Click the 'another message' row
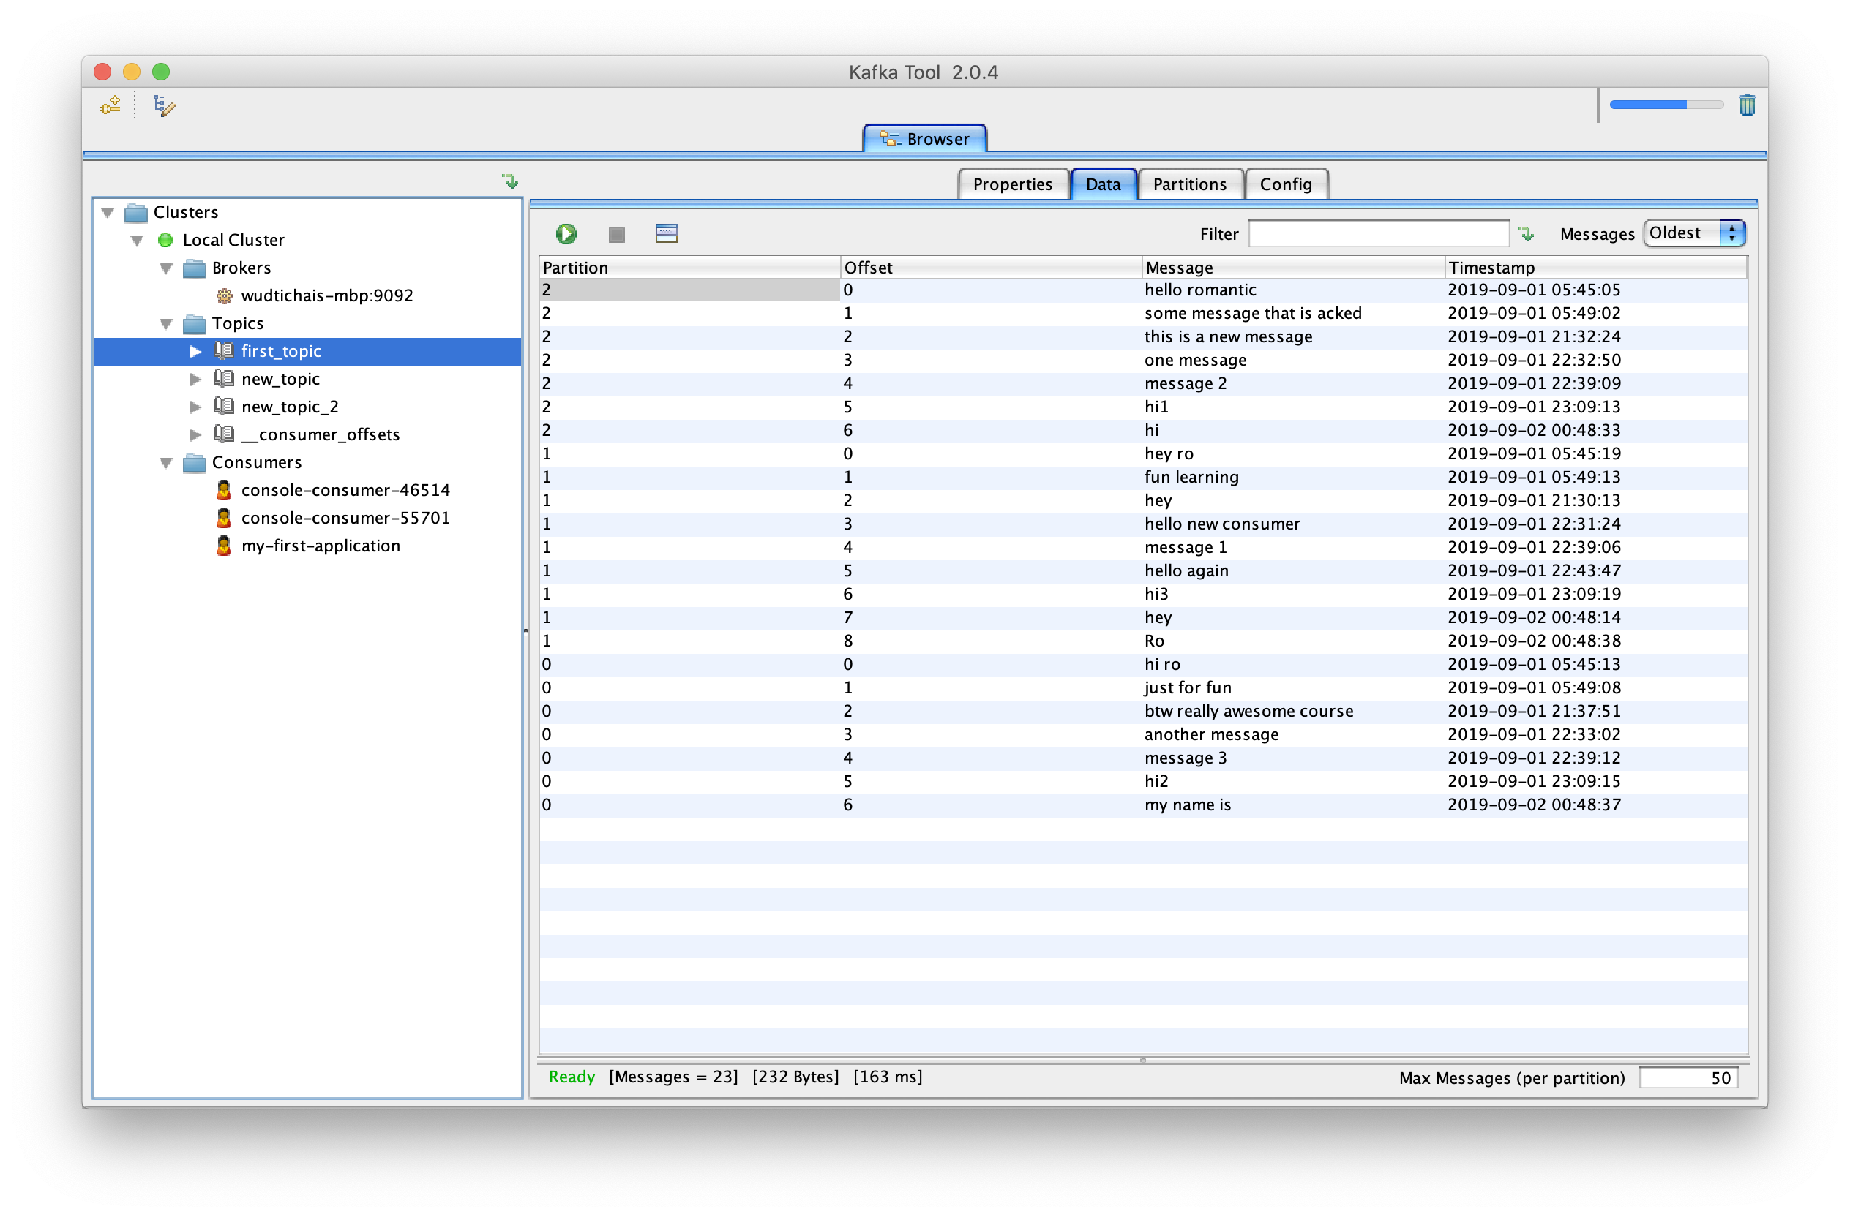1850x1217 pixels. point(1143,734)
